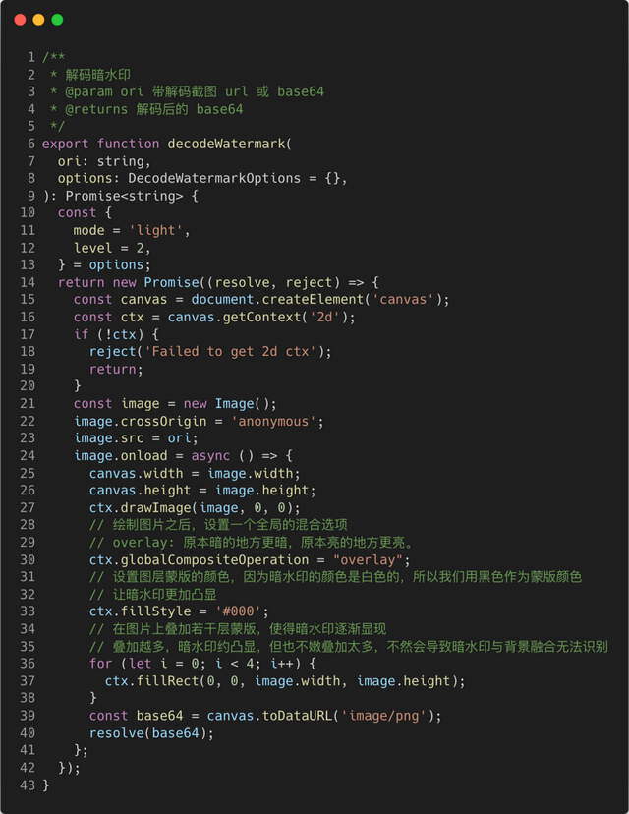
Task: Click 'canvas.toDataURL' method call
Action: 269,716
